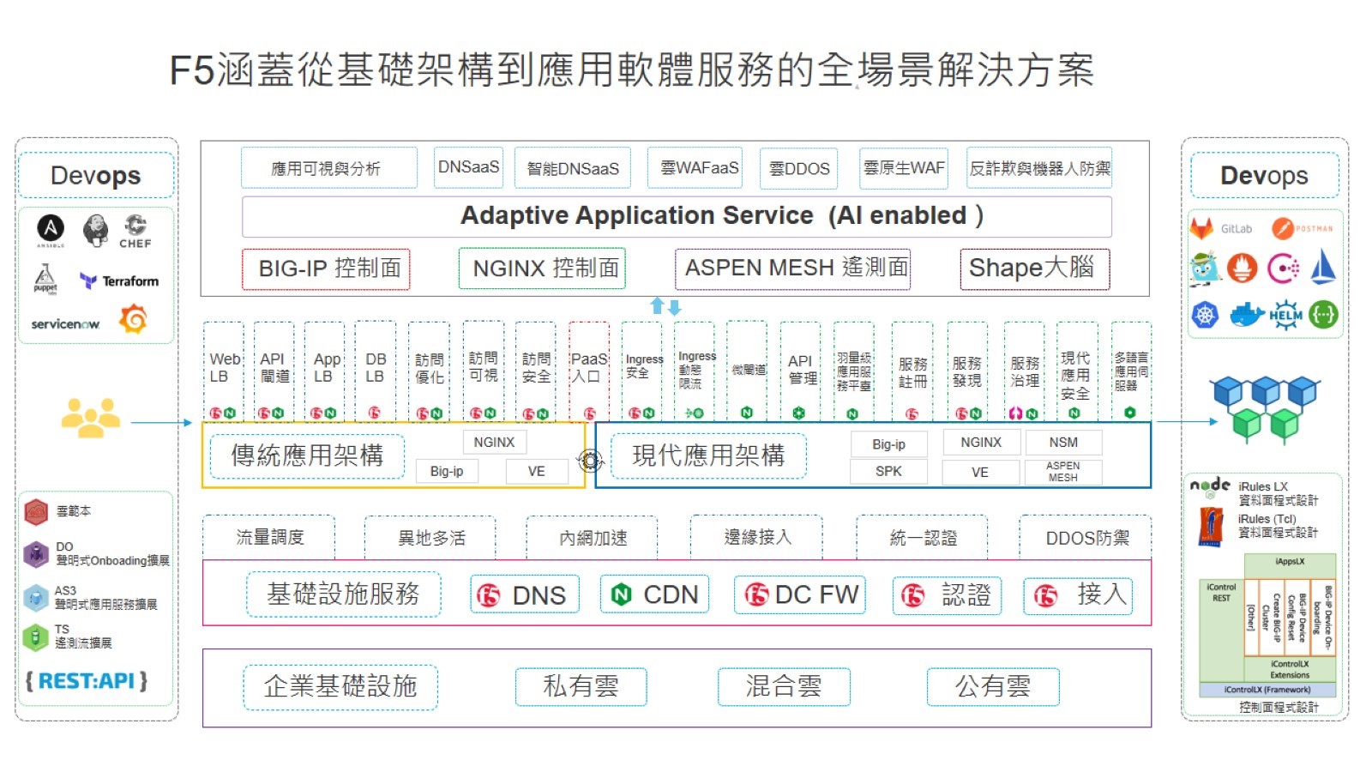The width and height of the screenshot is (1372, 772).
Task: Click the 企業基礎設施 box
Action: (x=340, y=687)
